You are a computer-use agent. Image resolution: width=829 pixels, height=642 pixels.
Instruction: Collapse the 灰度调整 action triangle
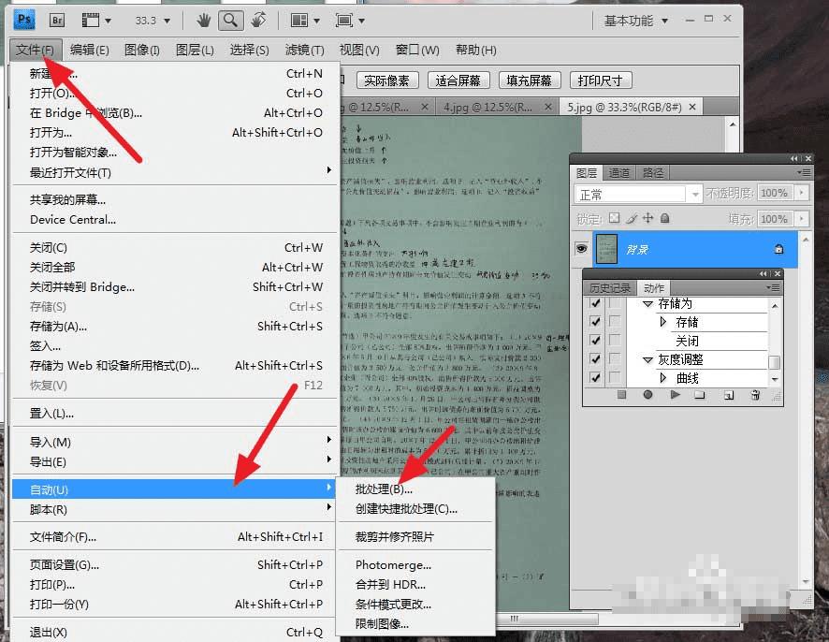tap(647, 360)
